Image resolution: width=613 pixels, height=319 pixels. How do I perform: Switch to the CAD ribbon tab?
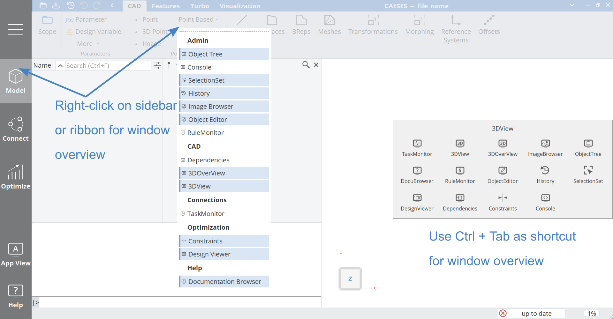(134, 6)
